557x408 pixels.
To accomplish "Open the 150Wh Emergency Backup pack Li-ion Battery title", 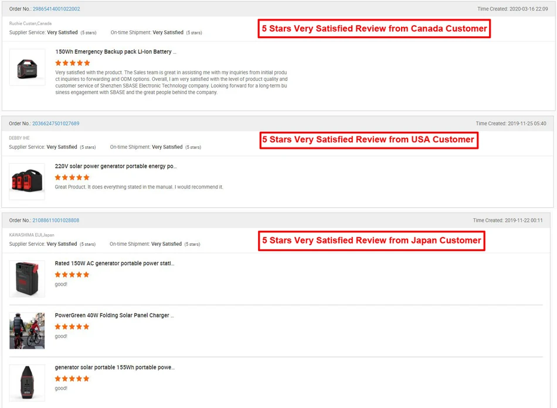I will tap(116, 52).
